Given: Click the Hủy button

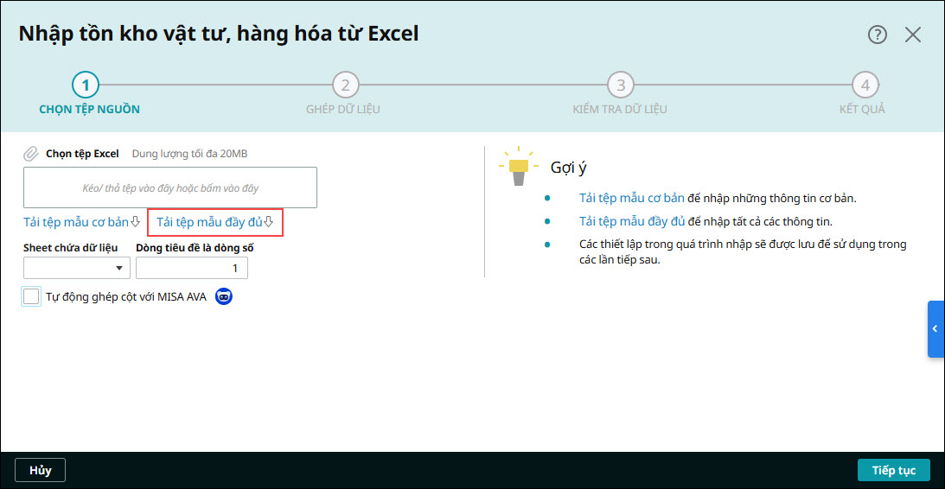Looking at the screenshot, I should pos(41,470).
